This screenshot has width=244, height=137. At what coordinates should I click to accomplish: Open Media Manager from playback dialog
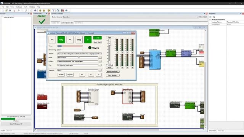click(x=113, y=72)
